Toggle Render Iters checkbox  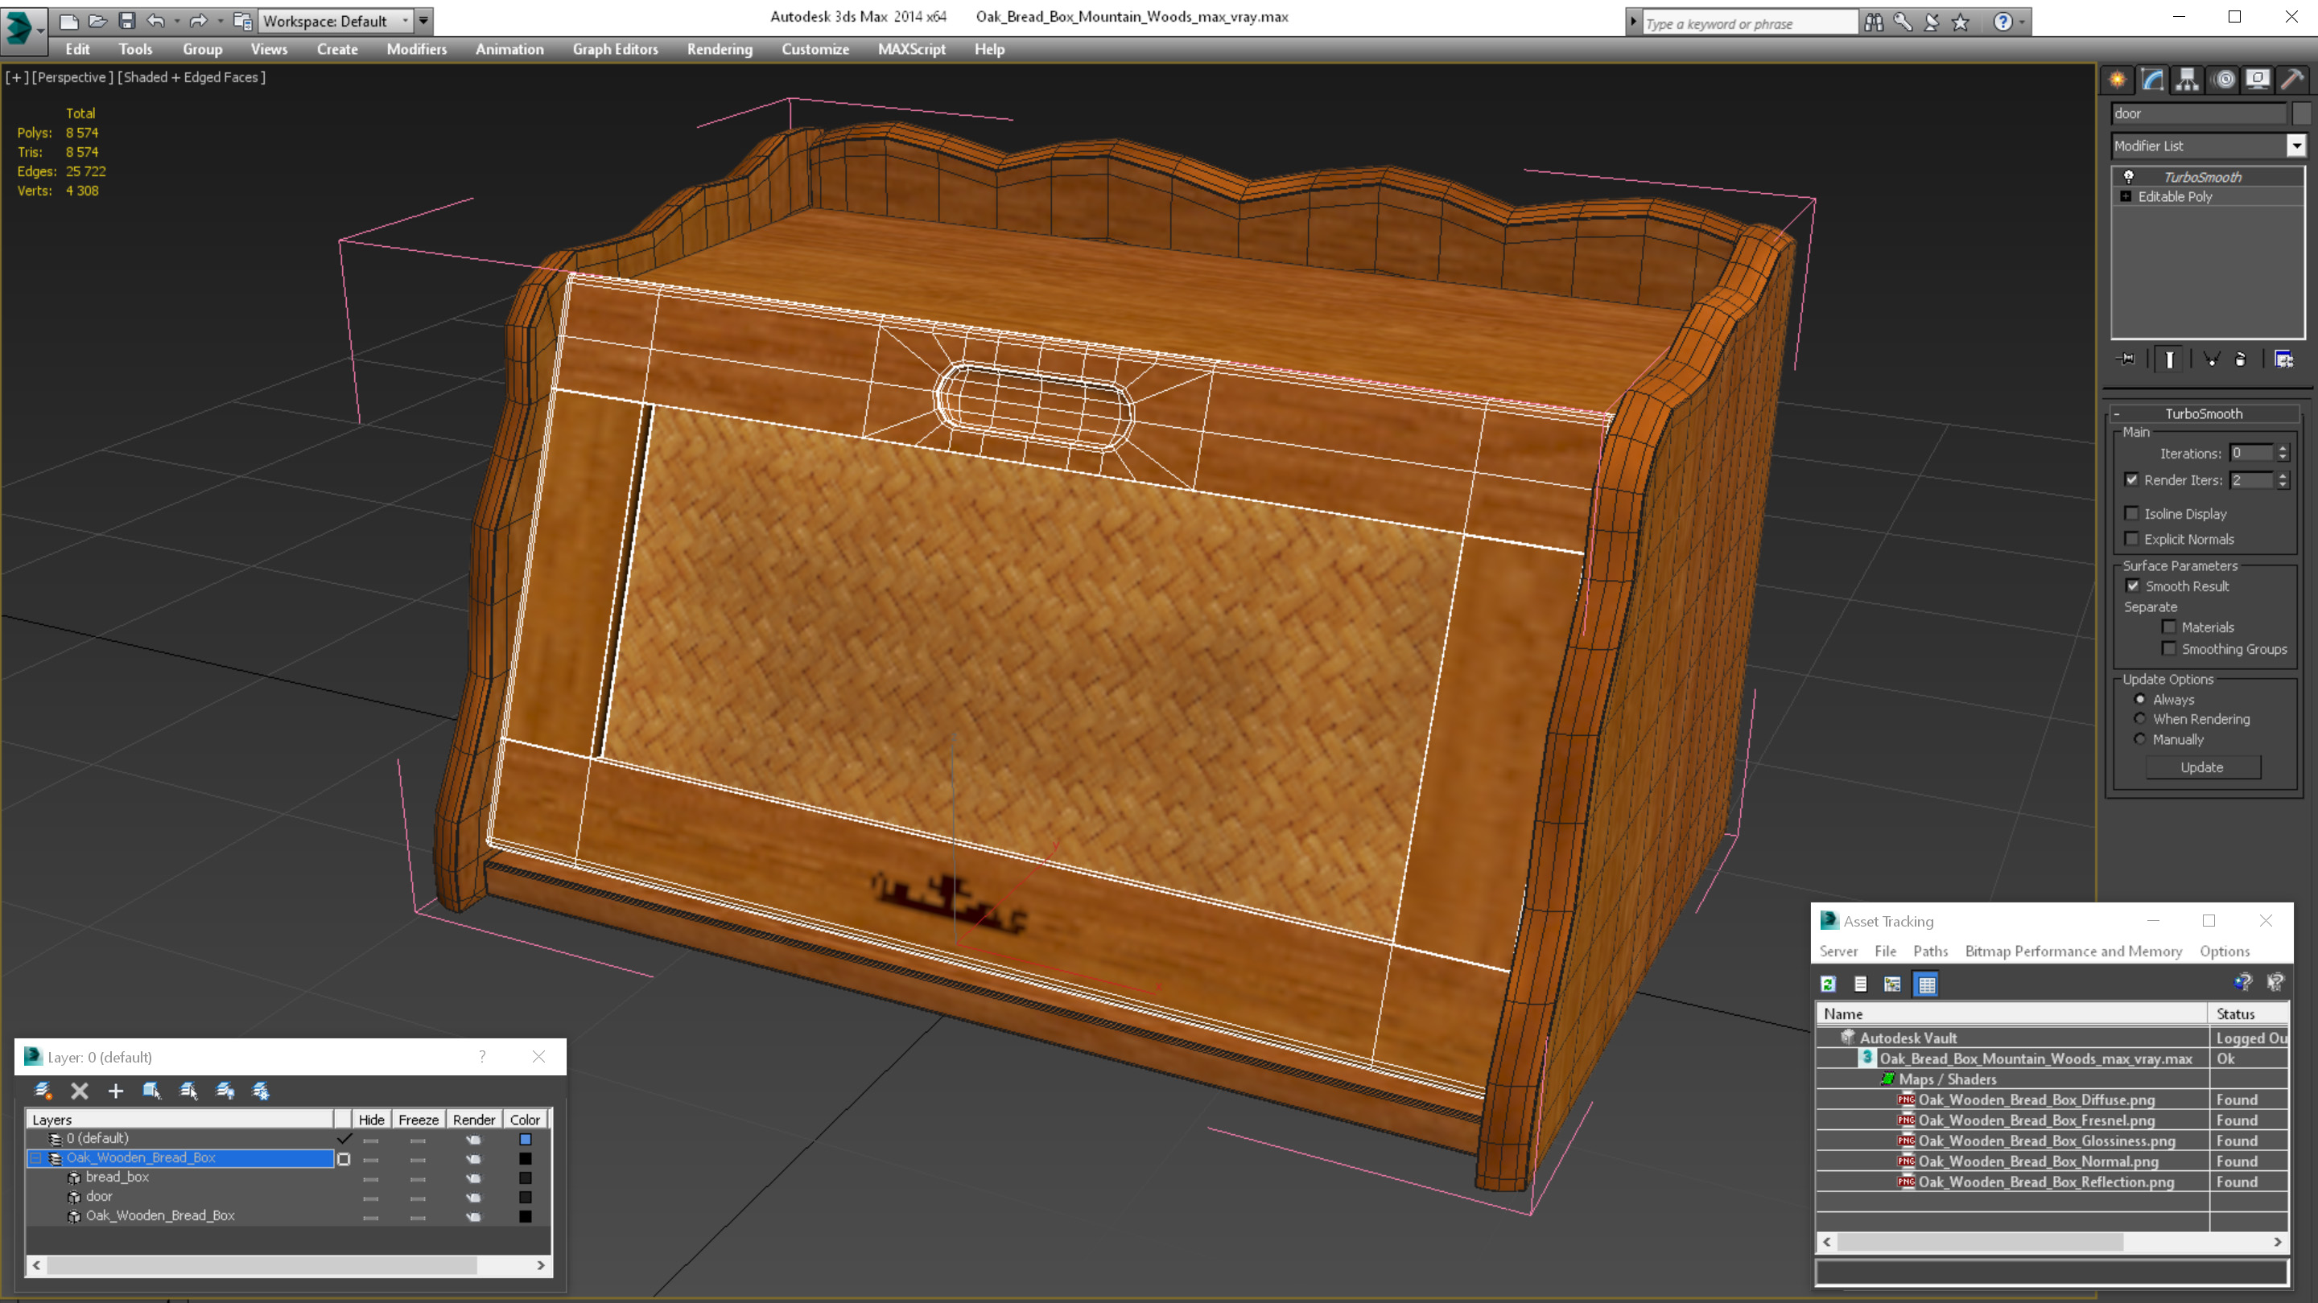coord(2130,479)
